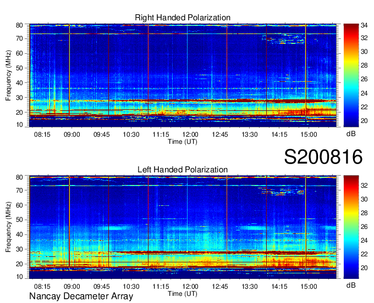This screenshot has width=374, height=303.
Task: Click the 80 MHz tick of Right Handed plot
Action: [x=19, y=25]
